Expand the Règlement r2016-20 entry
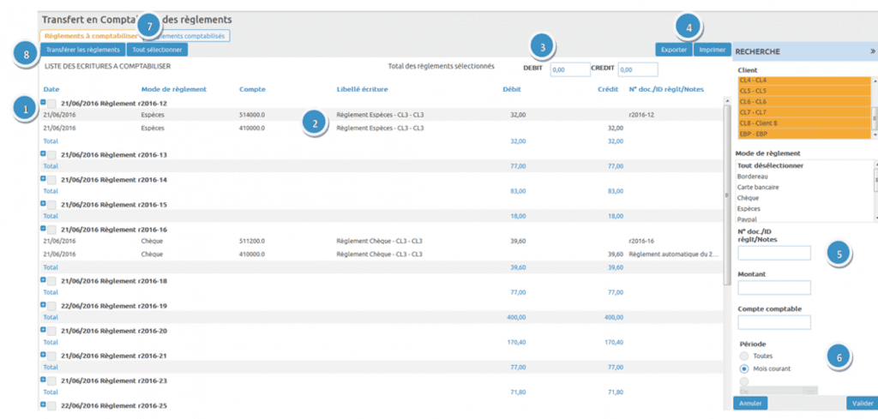The width and height of the screenshot is (878, 419). (x=43, y=330)
